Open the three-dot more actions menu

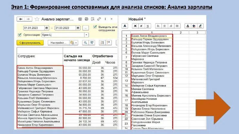(x=105, y=19)
